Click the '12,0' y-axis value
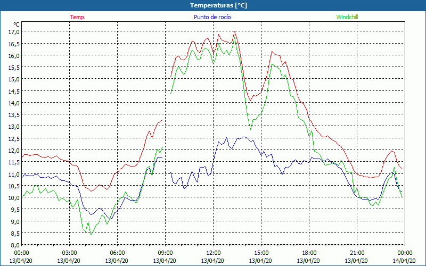 click(x=14, y=150)
